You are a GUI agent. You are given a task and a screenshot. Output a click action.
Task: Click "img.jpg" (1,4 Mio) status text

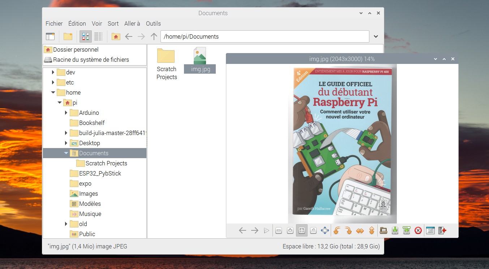point(87,247)
